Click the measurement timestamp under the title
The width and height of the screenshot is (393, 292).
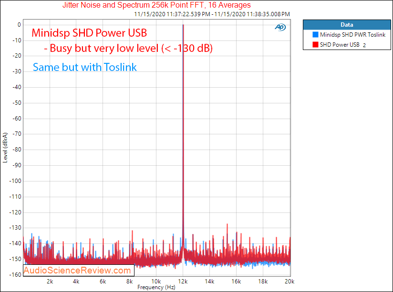[x=212, y=14]
